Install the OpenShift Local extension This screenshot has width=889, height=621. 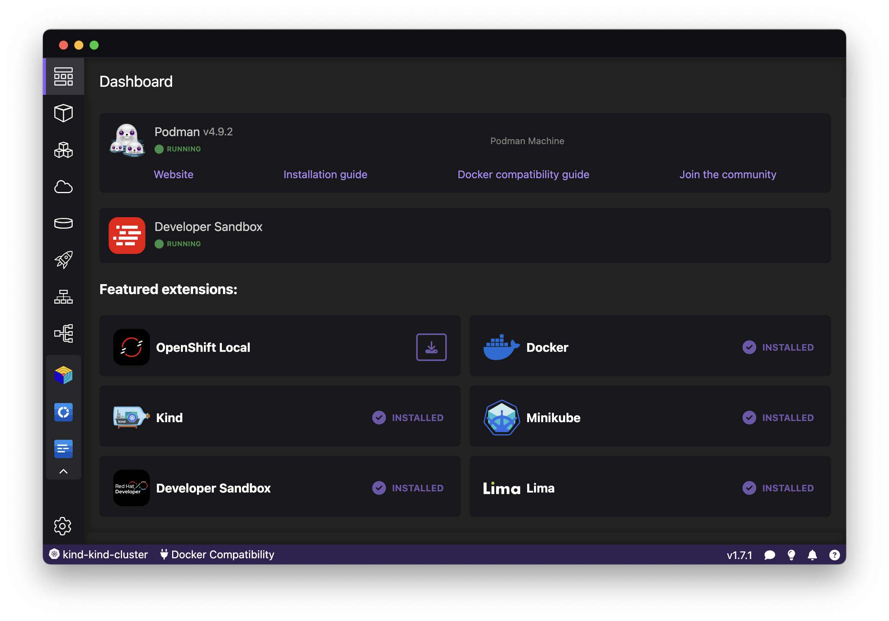(x=431, y=347)
